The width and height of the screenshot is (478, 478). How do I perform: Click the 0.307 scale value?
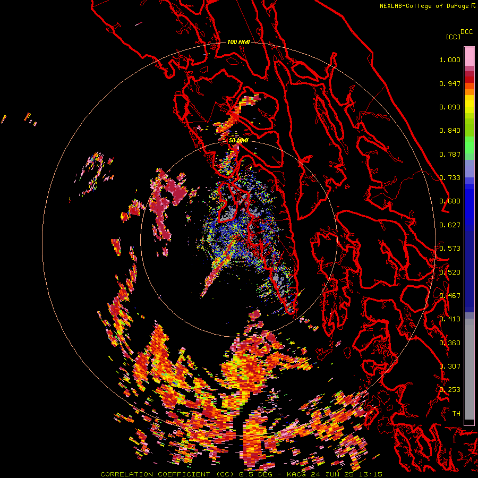[x=450, y=366]
